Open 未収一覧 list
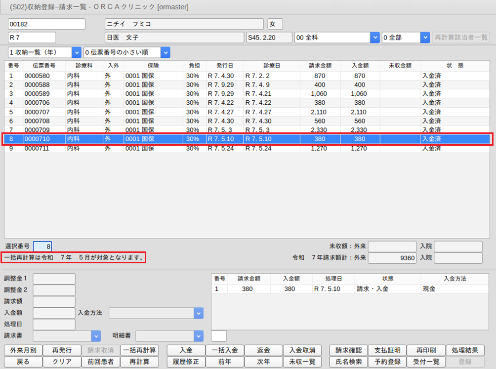Image resolution: width=496 pixels, height=369 pixels. [x=302, y=362]
